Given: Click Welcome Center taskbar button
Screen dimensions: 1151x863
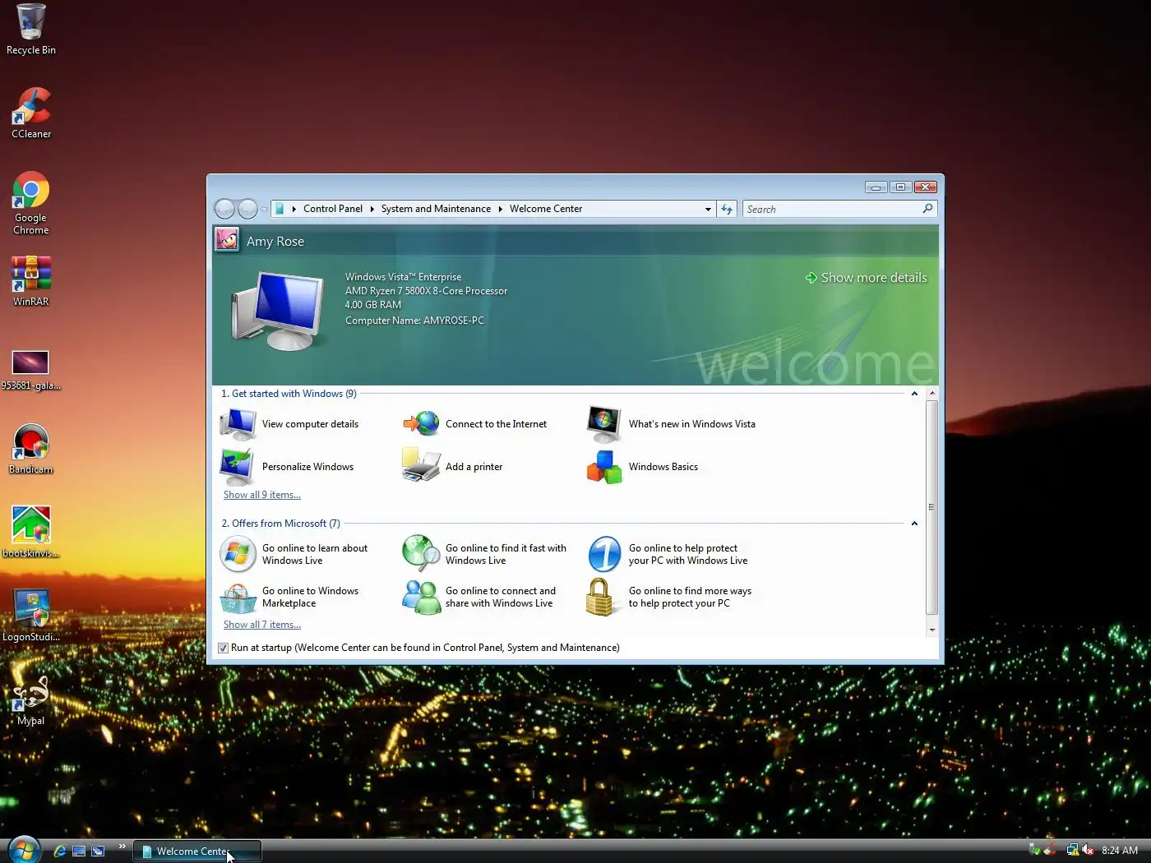Looking at the screenshot, I should point(197,851).
